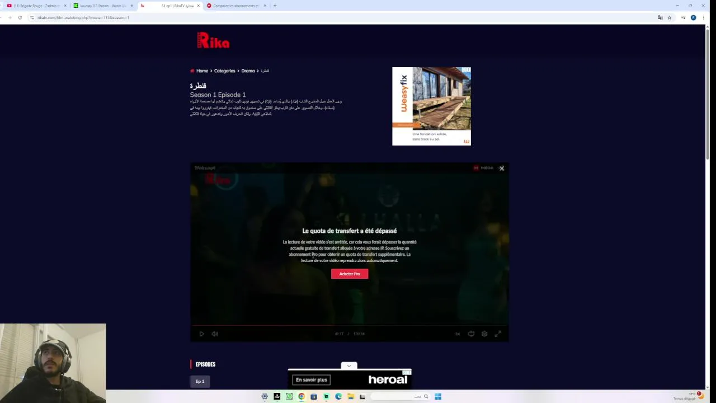Viewport: 716px width, 403px height.
Task: Open the Home breadcrumb link
Action: click(x=202, y=71)
